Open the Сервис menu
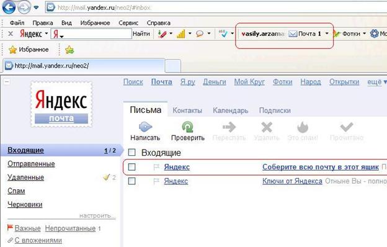This screenshot has height=247, width=387. (128, 23)
